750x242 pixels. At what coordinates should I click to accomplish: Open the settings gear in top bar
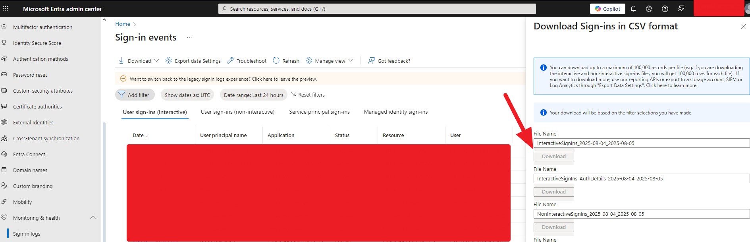coord(649,9)
